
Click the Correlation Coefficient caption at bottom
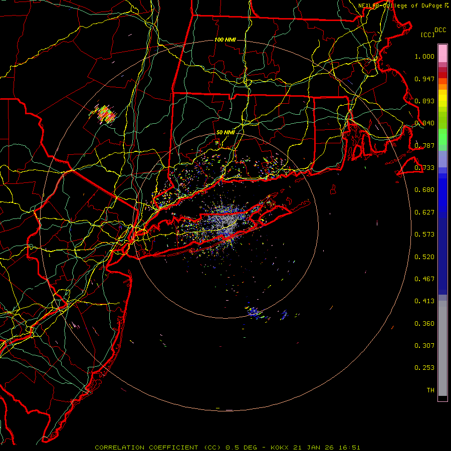point(228,447)
